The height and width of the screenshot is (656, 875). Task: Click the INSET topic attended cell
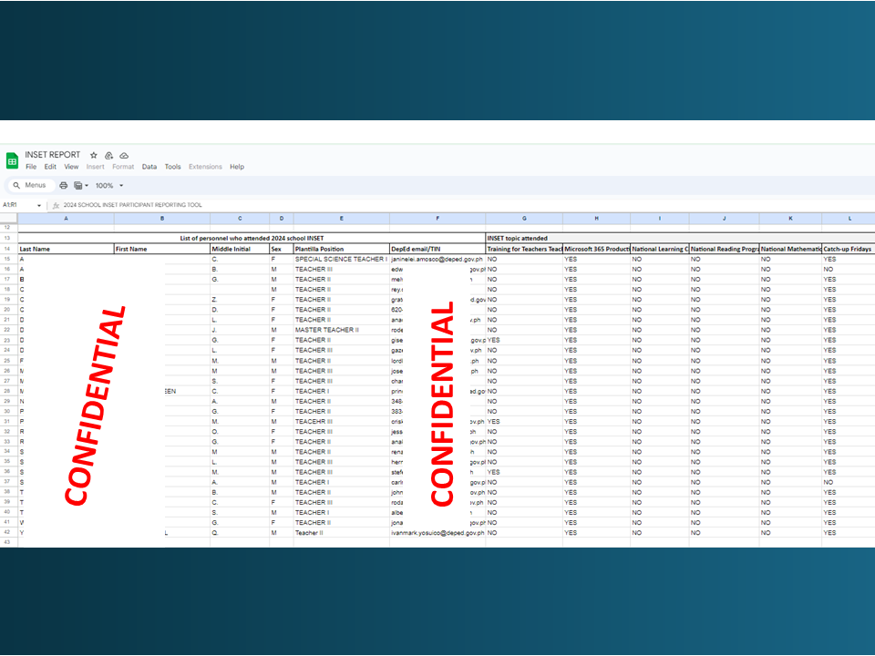680,238
